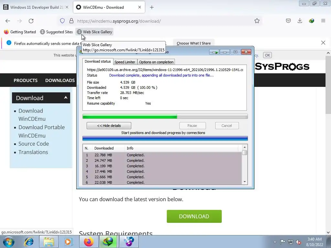Go back using the browser back arrow
331x248 pixels.
pyautogui.click(x=8, y=21)
